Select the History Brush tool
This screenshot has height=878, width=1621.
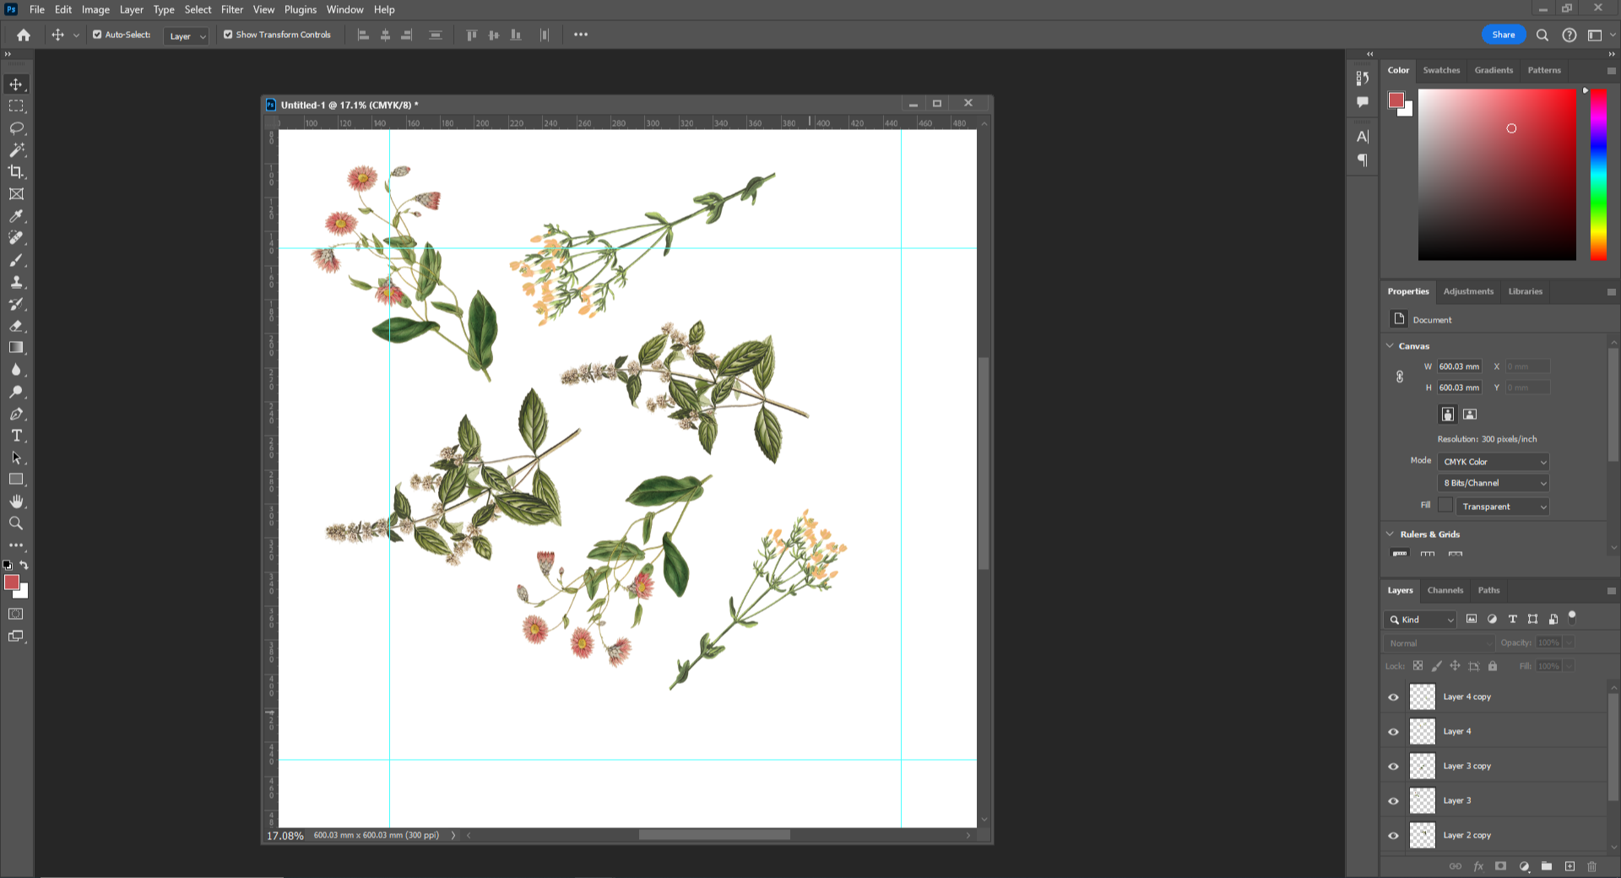click(16, 304)
